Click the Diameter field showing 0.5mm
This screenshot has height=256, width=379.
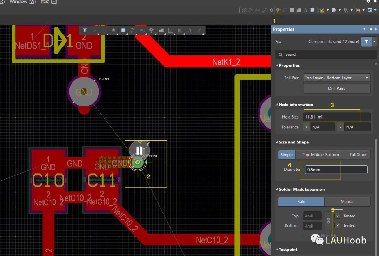point(336,169)
